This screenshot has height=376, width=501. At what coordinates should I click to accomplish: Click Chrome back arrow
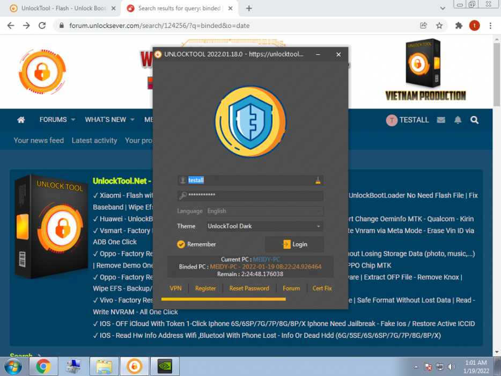[11, 26]
